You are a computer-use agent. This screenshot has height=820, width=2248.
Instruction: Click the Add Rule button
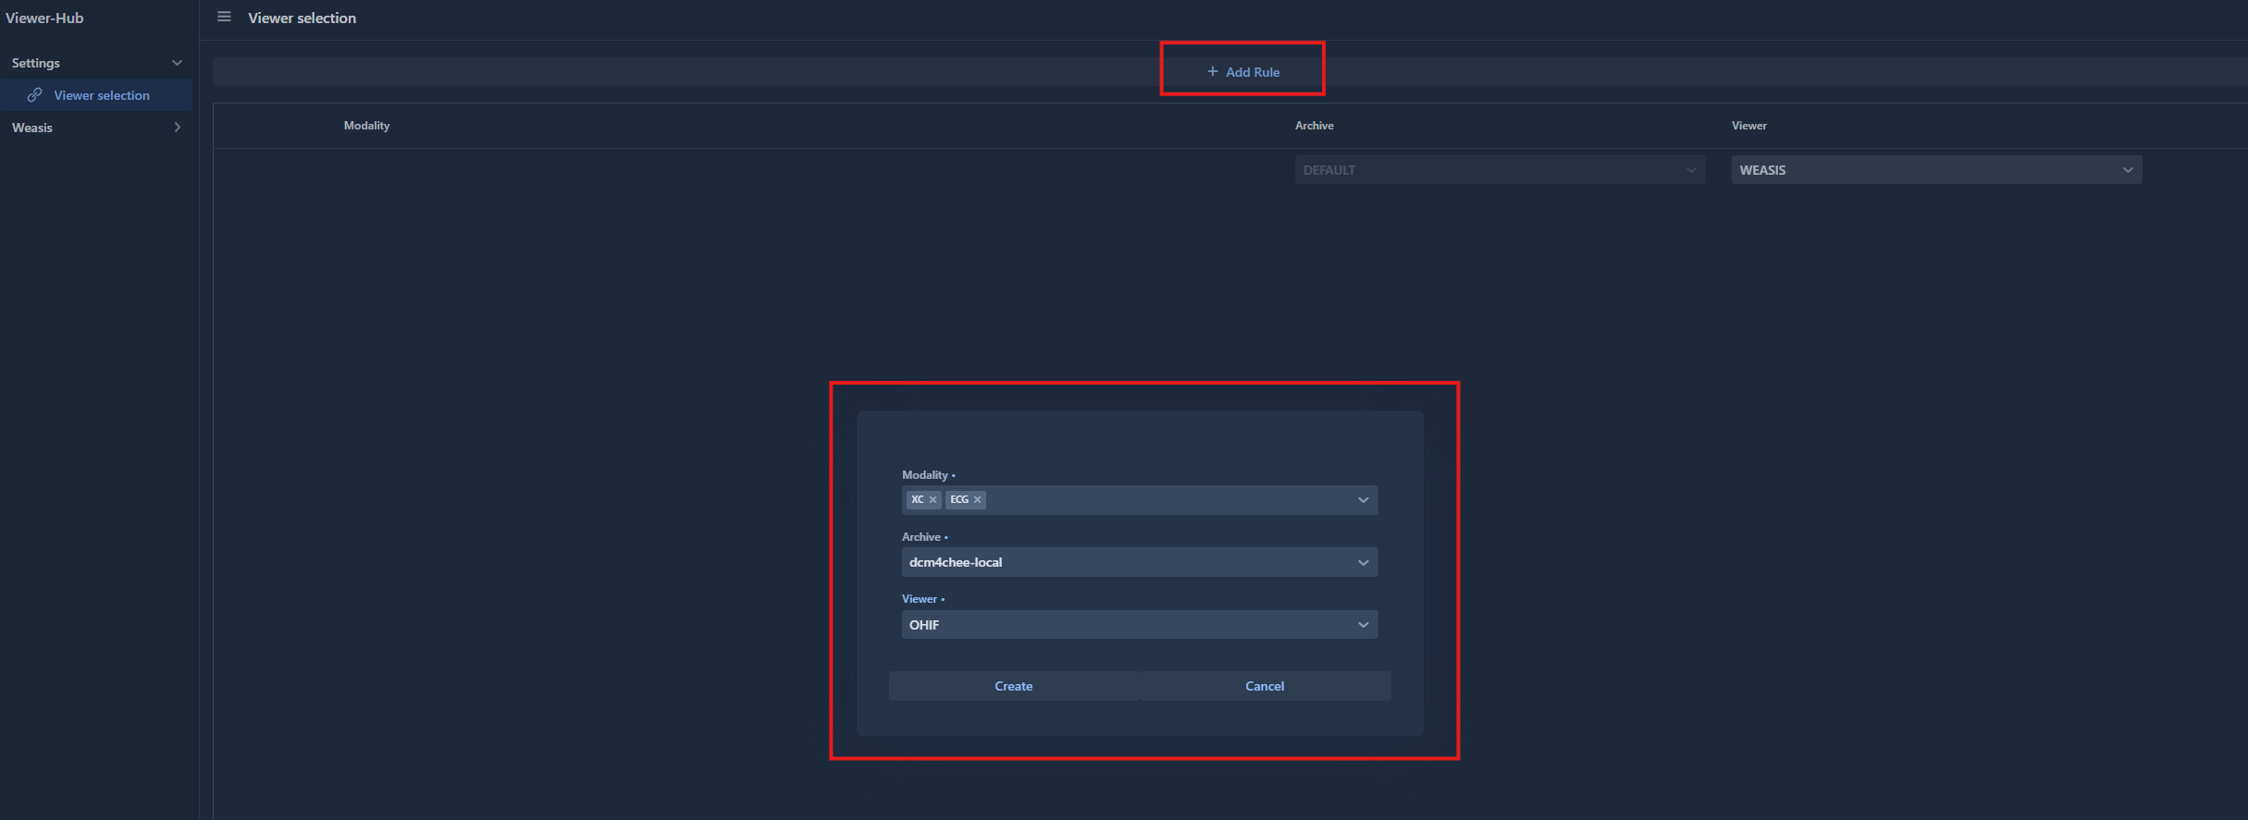1243,72
